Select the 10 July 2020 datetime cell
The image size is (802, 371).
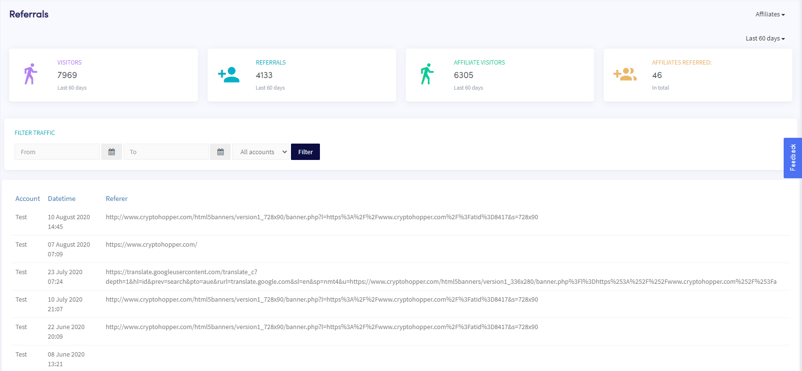pyautogui.click(x=65, y=304)
